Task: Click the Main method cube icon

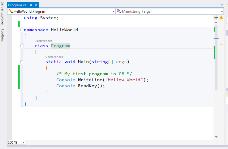Action: tap(119, 11)
